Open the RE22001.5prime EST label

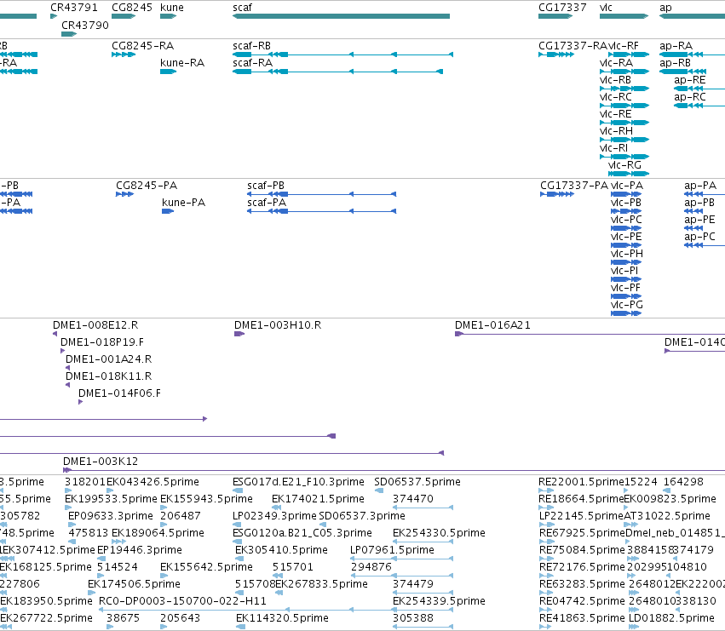click(581, 482)
